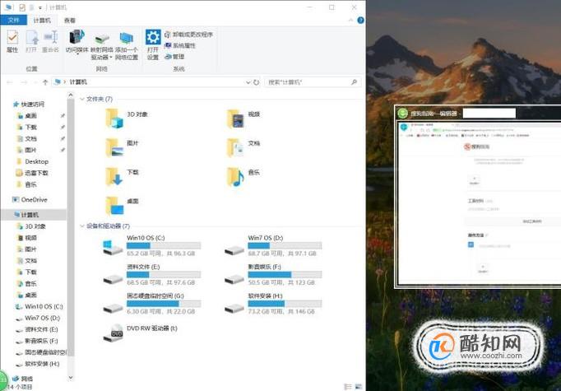Image resolution: width=561 pixels, height=391 pixels.
Task: Collapse the 文件夹 (7) group
Action: 82,99
